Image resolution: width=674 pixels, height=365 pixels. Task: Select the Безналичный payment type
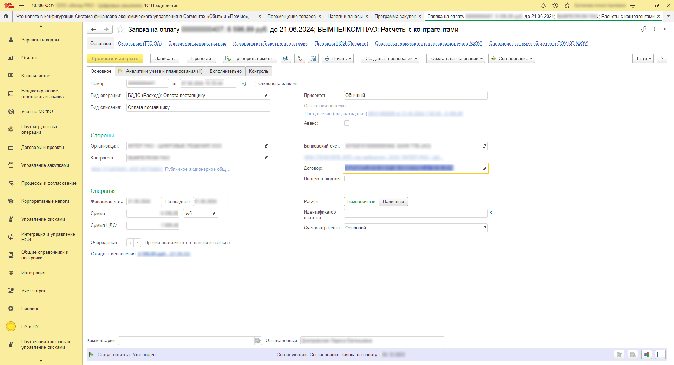click(361, 202)
